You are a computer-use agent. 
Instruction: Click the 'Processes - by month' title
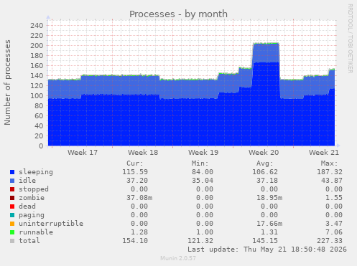coord(178,14)
